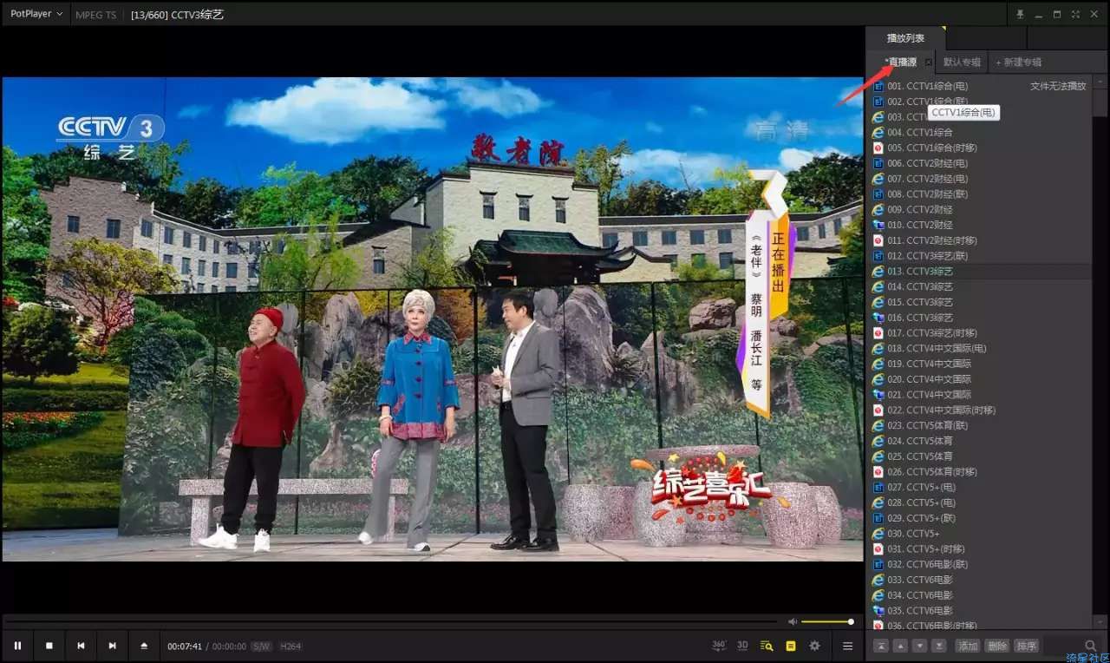Stop playback with the stop button
1110x663 pixels.
[x=49, y=646]
